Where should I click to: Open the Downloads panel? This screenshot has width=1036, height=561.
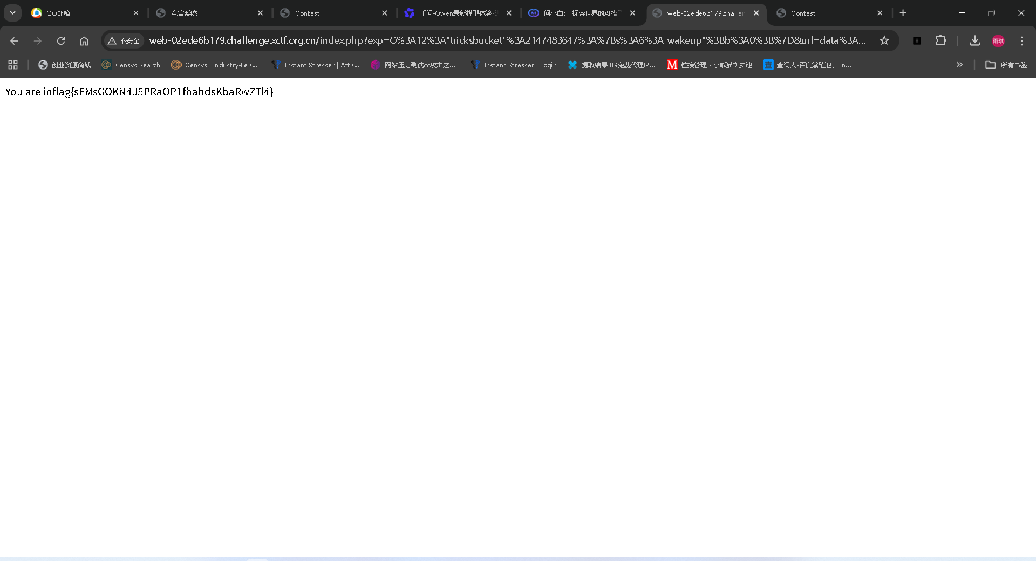[974, 41]
